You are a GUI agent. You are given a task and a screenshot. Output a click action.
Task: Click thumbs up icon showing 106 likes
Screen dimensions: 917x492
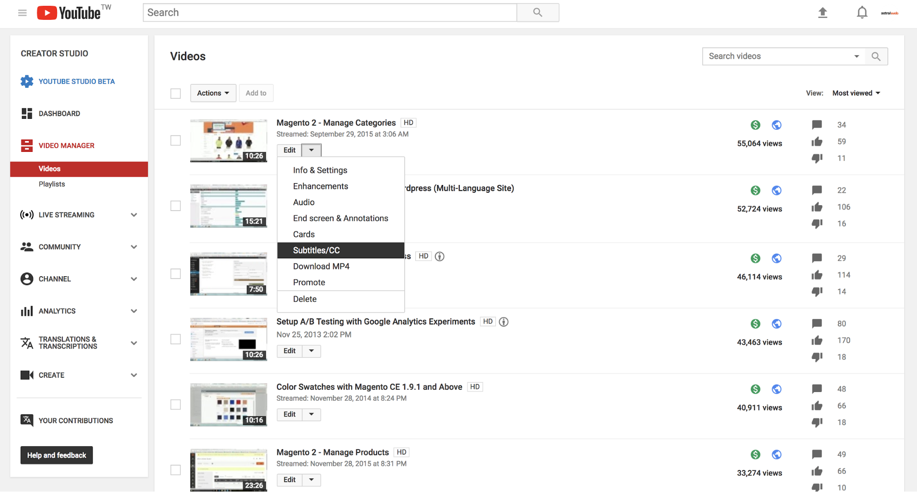click(x=817, y=207)
